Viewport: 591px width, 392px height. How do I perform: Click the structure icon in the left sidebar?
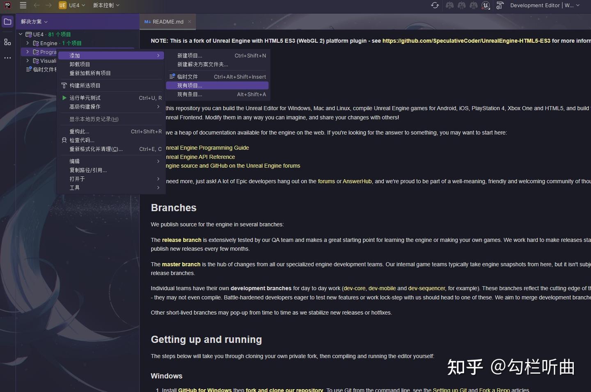(7, 41)
